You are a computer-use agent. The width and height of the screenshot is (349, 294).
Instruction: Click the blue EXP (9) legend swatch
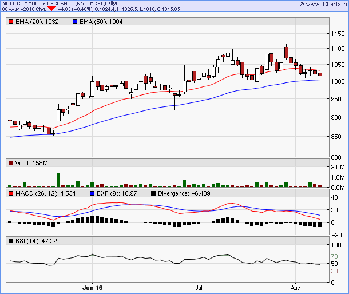coord(92,193)
